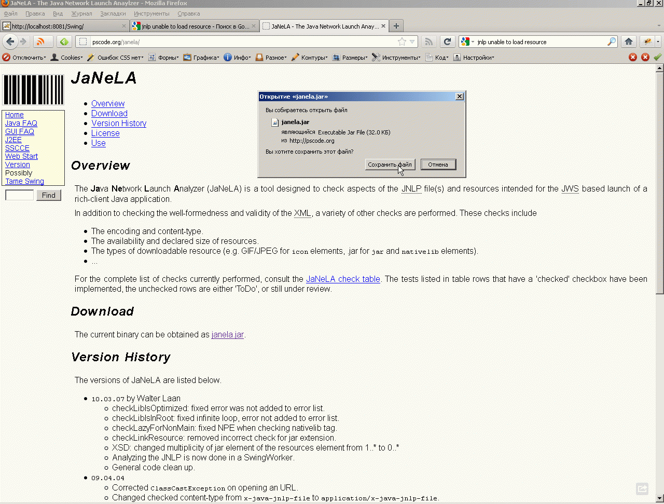Bookmark this page with the star icon
This screenshot has height=504, width=664.
[402, 42]
